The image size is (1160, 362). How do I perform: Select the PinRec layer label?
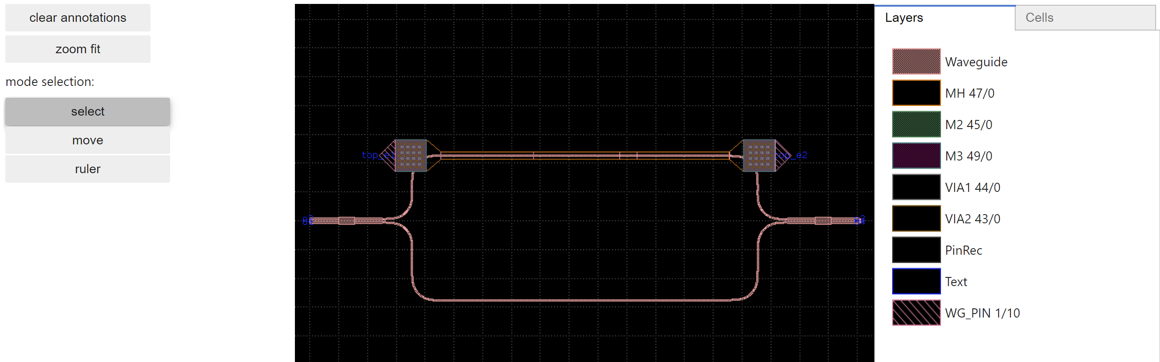point(963,250)
